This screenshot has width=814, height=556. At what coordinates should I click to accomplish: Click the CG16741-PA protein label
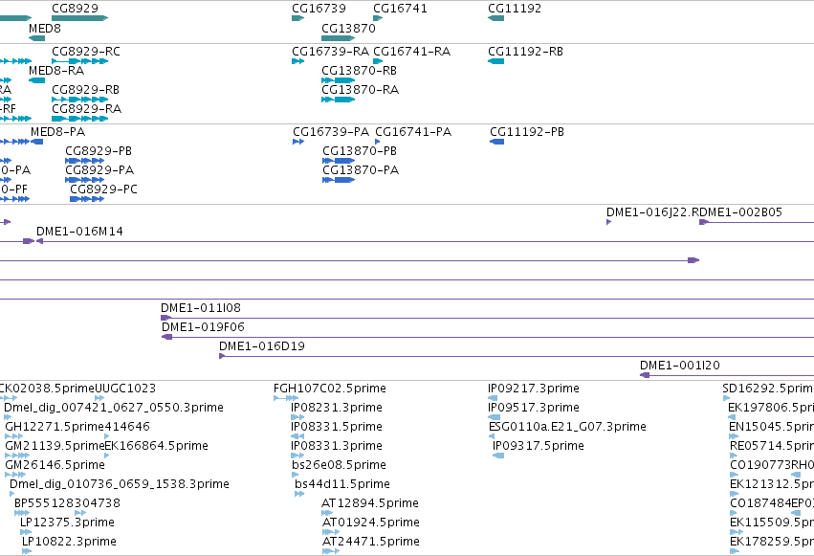point(413,132)
